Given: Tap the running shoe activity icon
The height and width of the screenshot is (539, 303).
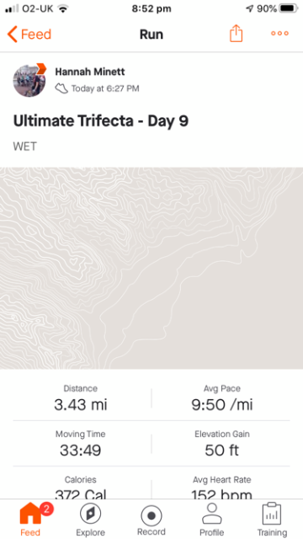Looking at the screenshot, I should (x=61, y=88).
